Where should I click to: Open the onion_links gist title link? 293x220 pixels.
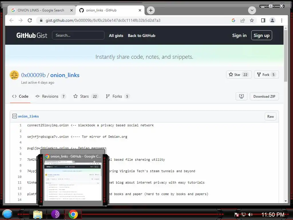(x=65, y=75)
